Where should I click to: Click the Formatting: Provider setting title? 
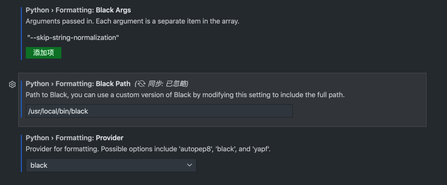(x=74, y=138)
